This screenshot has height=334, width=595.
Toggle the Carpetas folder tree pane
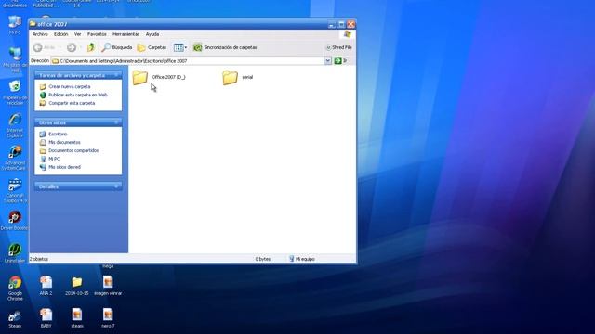152,47
